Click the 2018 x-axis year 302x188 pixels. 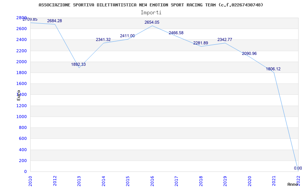[201, 181]
